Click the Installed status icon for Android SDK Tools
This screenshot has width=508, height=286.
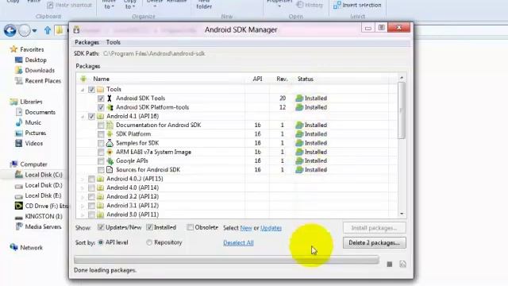299,98
